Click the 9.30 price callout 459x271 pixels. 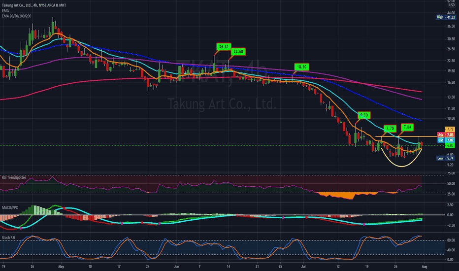click(x=363, y=115)
